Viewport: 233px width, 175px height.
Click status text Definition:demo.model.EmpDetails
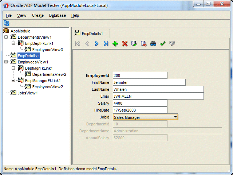(87, 169)
